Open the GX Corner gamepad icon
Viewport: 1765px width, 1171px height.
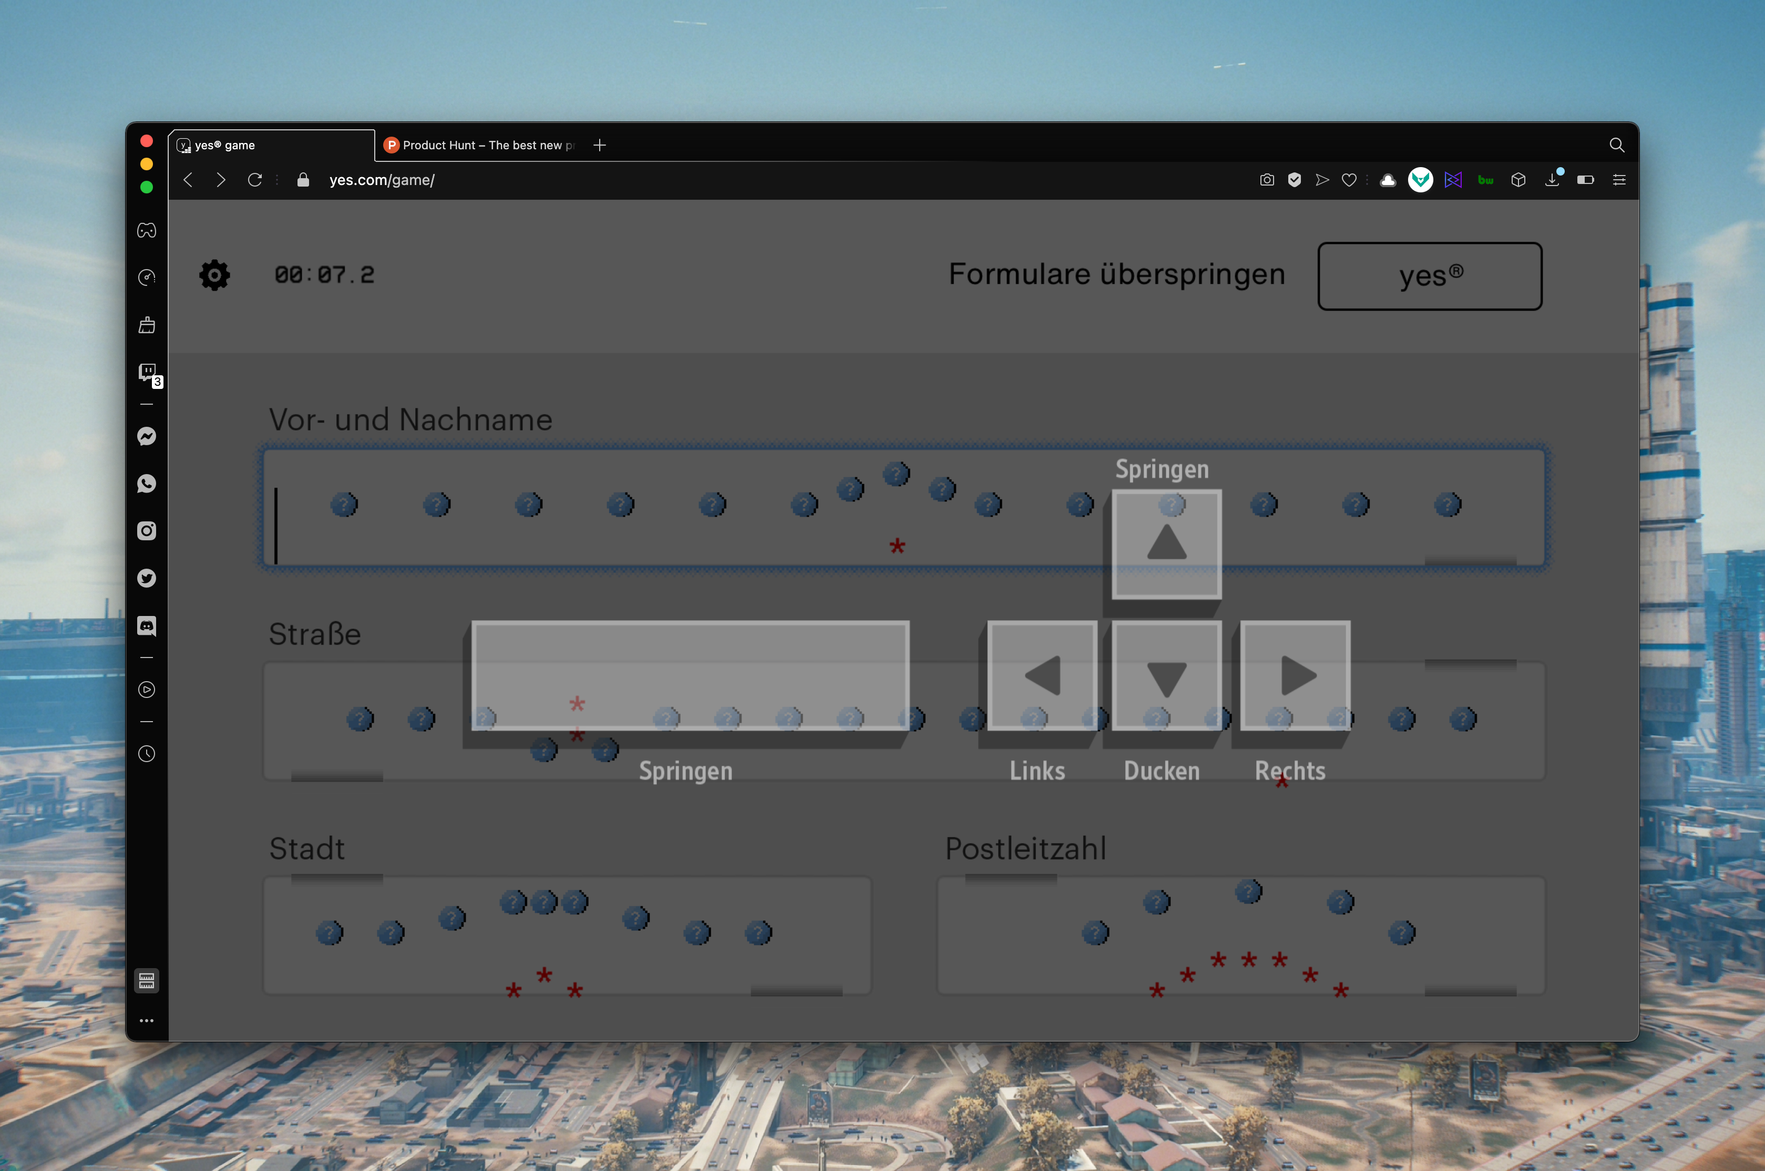point(146,230)
